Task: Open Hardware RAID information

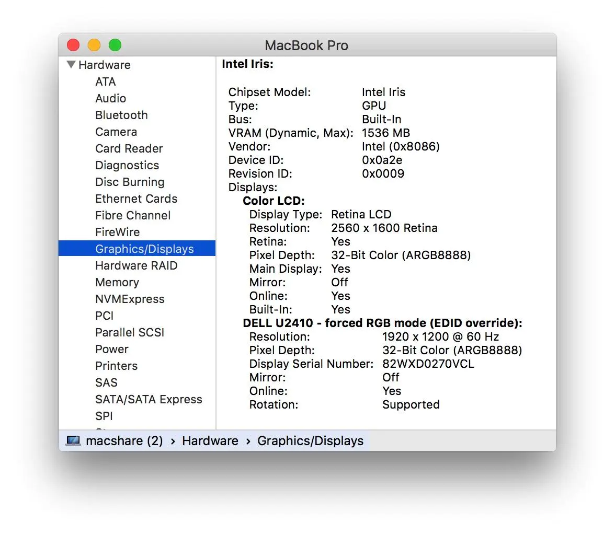Action: [x=136, y=266]
